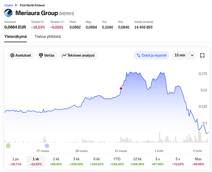Screen dimensions: 212x172
Task: Expand the 15 min interval dropdown
Action: tap(184, 55)
